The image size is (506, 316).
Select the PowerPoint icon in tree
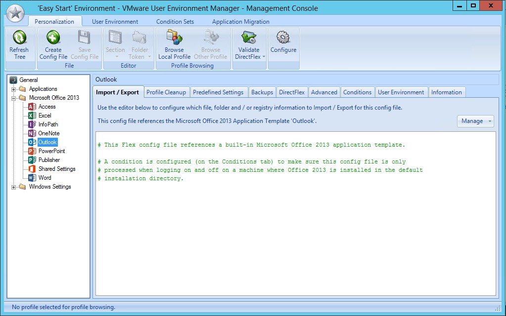[32, 151]
